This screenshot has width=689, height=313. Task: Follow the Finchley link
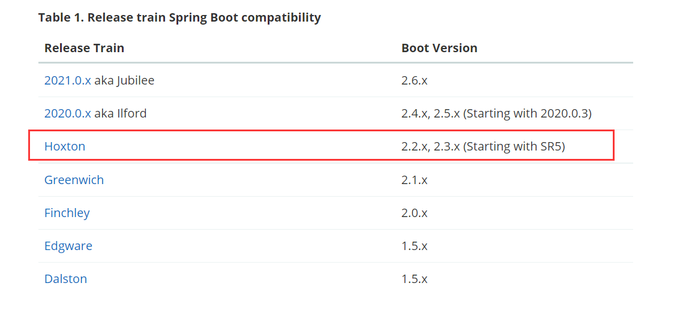(67, 213)
